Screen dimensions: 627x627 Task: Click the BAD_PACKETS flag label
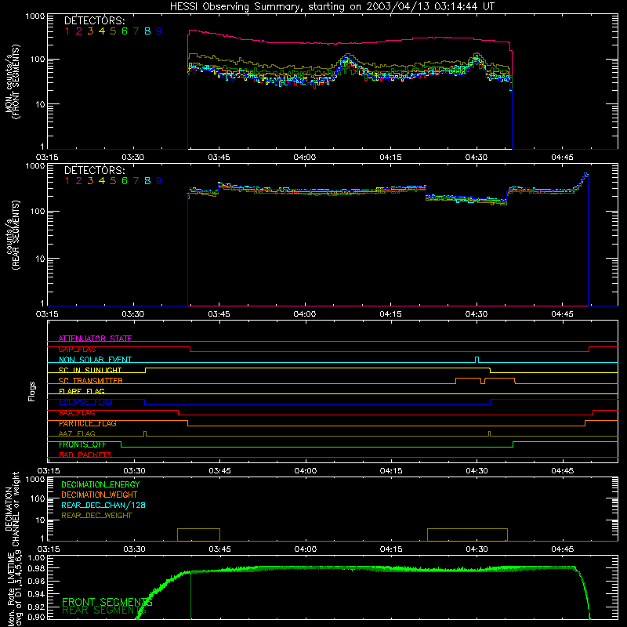[85, 455]
